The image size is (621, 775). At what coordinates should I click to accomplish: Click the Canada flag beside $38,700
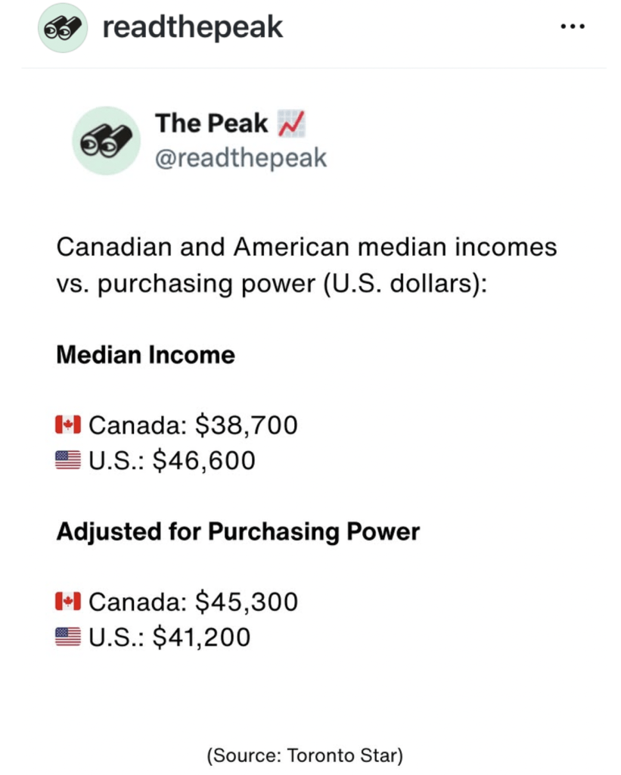(x=68, y=425)
